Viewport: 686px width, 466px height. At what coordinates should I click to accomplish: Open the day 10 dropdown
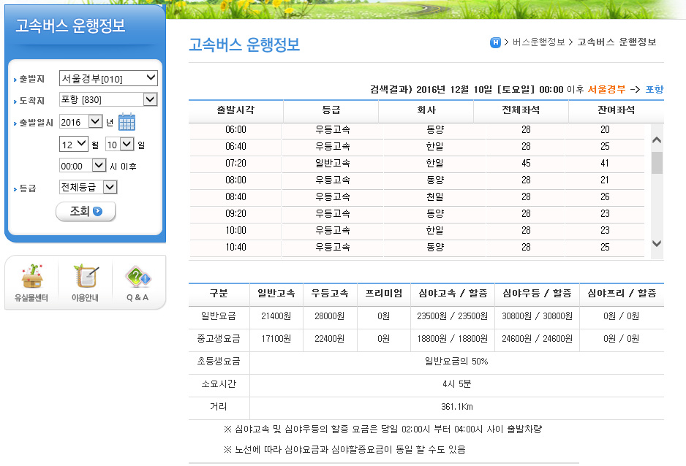point(120,144)
